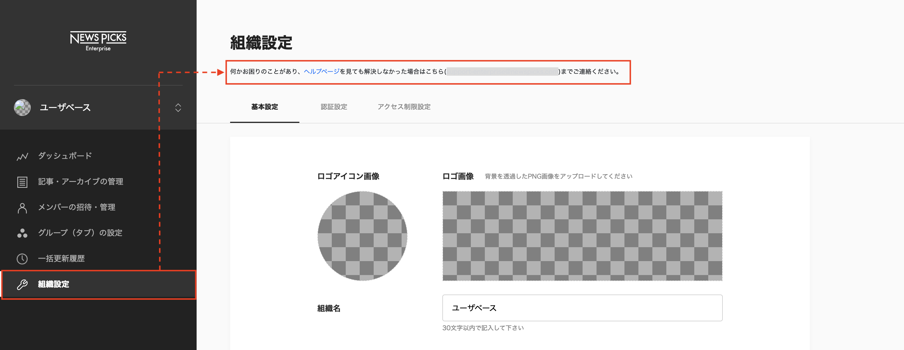
Task: Expand organization switcher up-down chevron
Action: [178, 108]
